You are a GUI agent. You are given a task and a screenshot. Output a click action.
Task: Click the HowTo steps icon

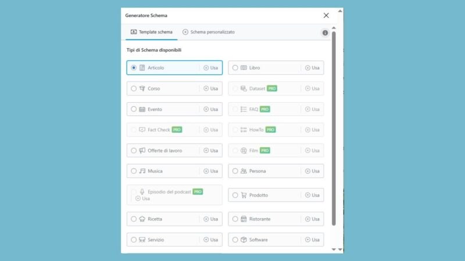click(244, 129)
